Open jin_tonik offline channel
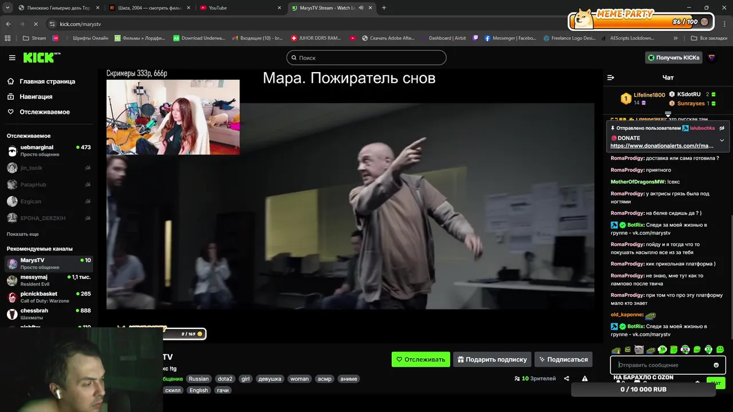 point(49,168)
